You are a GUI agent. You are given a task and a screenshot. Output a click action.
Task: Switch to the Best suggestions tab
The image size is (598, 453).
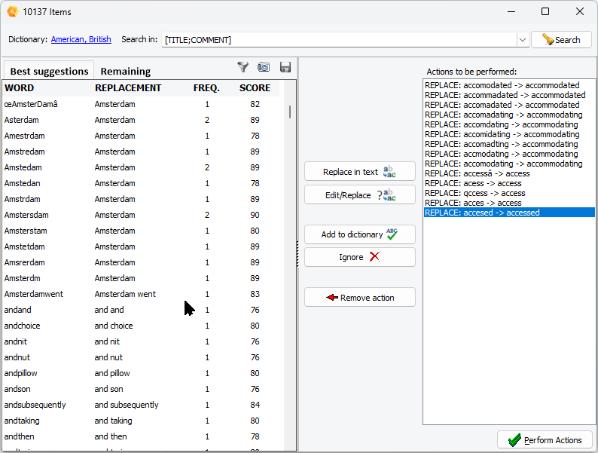(x=49, y=71)
